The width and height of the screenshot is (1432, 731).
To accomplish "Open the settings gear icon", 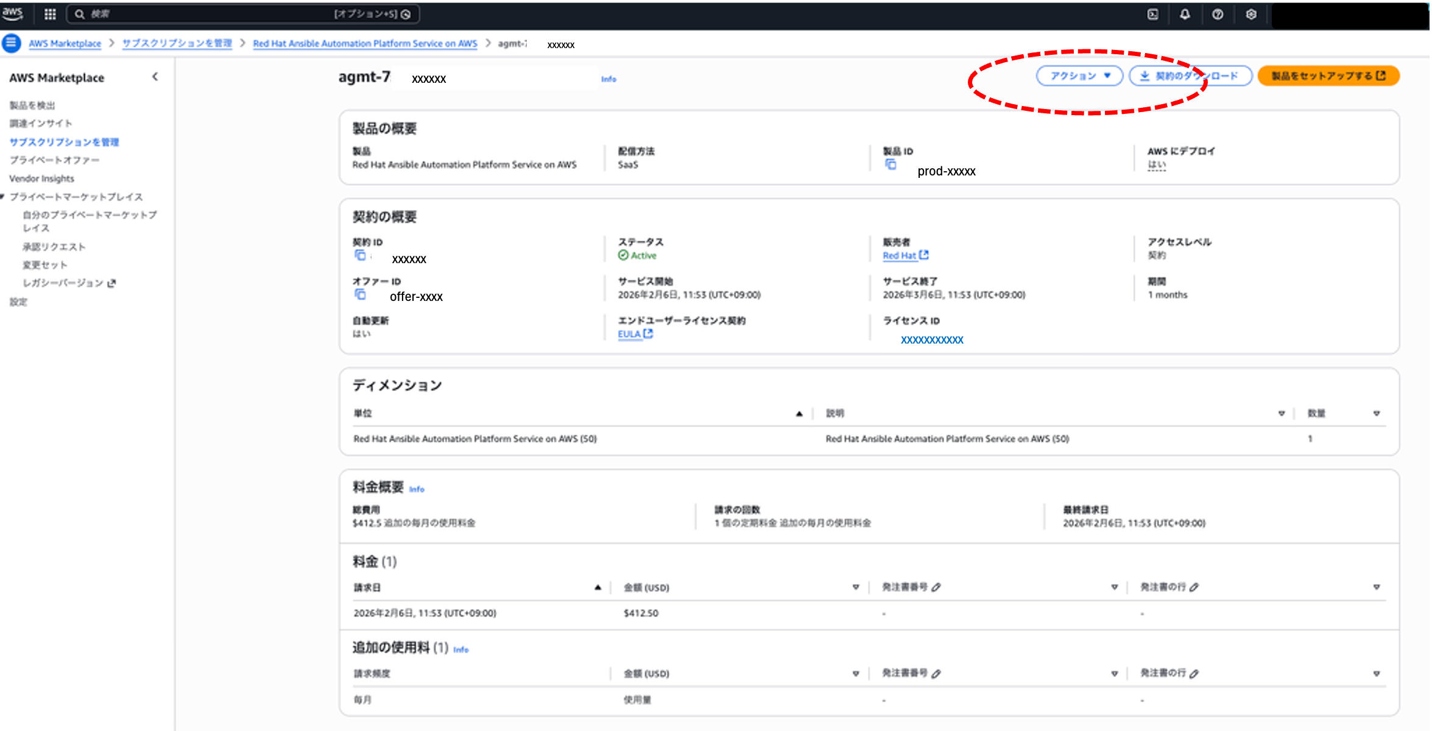I will coord(1251,14).
